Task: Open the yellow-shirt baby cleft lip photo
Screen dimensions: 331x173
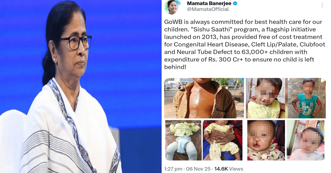Action: point(266,98)
